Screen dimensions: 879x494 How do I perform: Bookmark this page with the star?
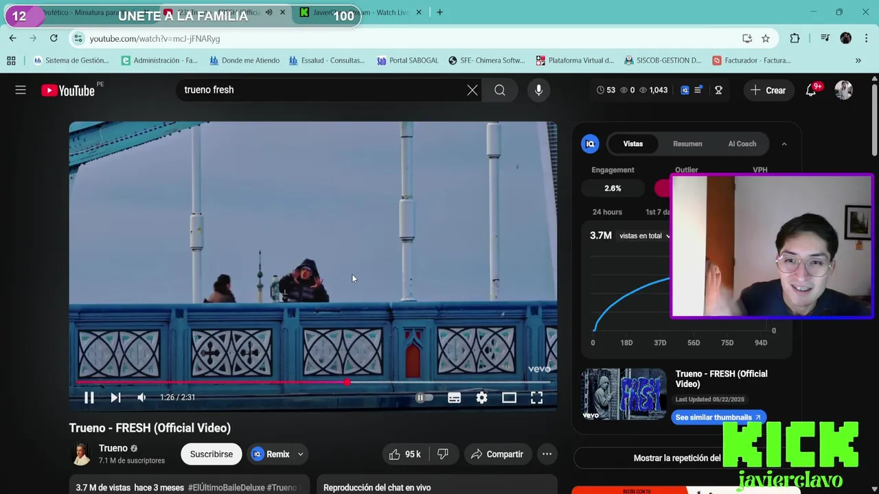pos(765,38)
